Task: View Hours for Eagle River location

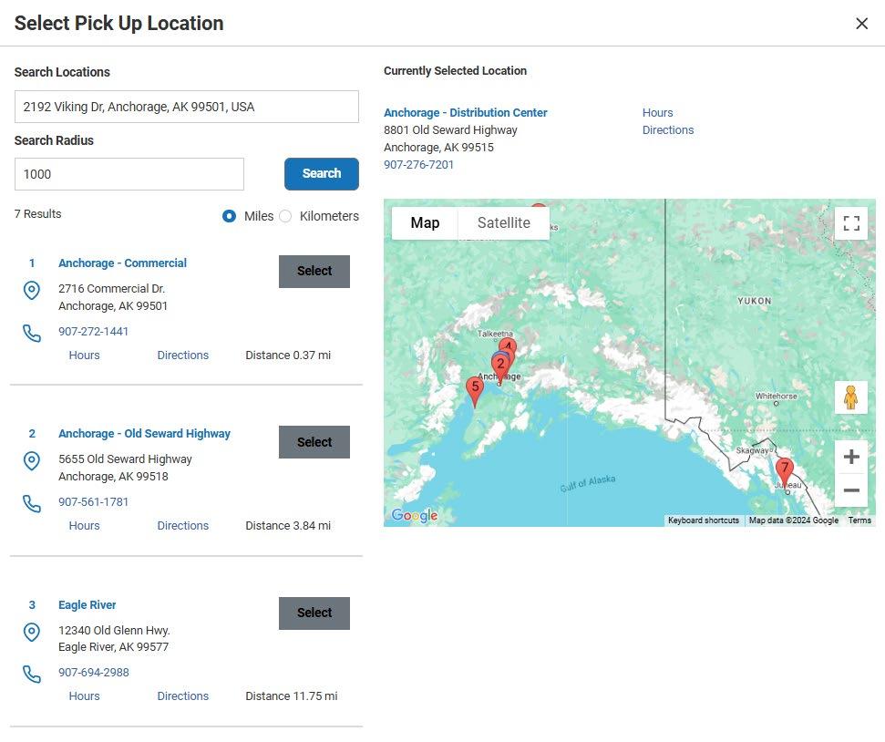Action: [x=84, y=696]
